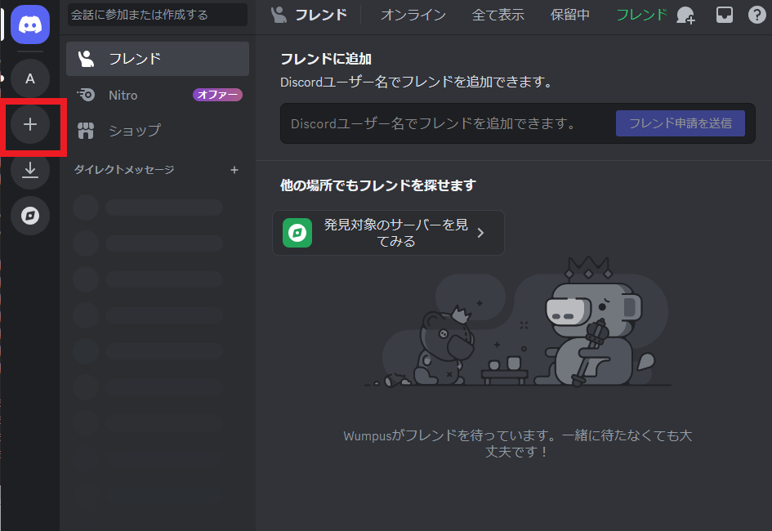Open the inbox tray icon
This screenshot has width=772, height=531.
point(725,15)
